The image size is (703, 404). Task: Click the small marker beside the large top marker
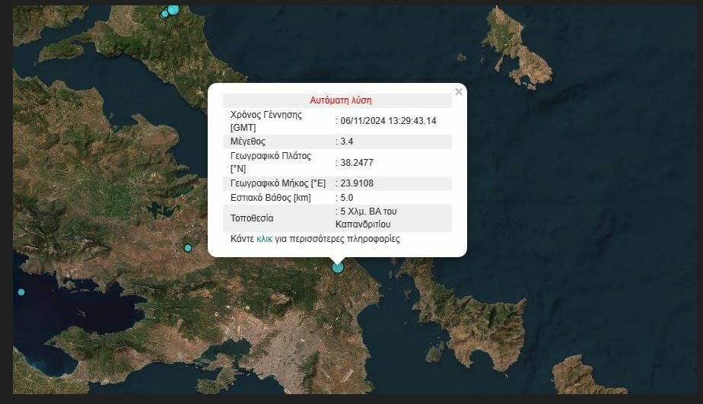tap(164, 14)
